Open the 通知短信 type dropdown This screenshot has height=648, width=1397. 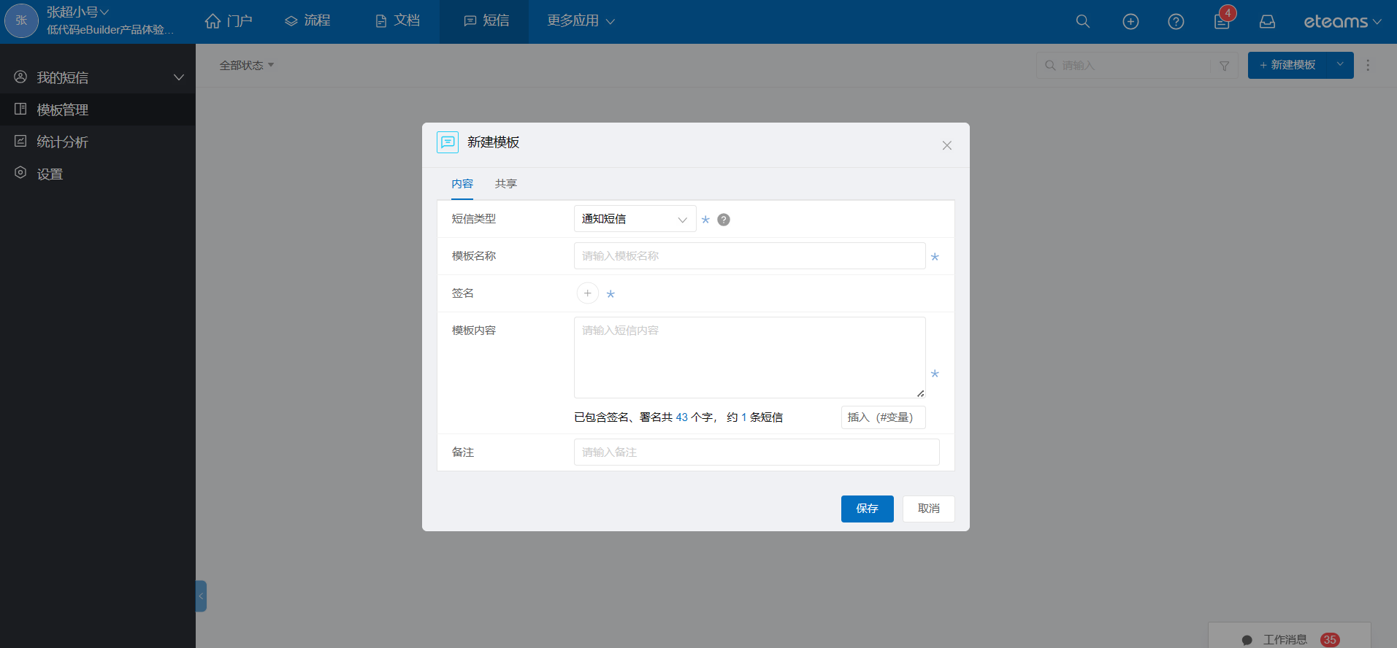coord(635,219)
